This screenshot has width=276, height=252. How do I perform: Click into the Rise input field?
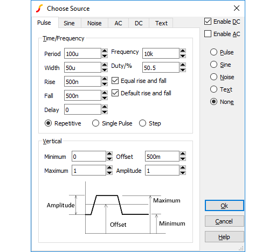point(82,81)
